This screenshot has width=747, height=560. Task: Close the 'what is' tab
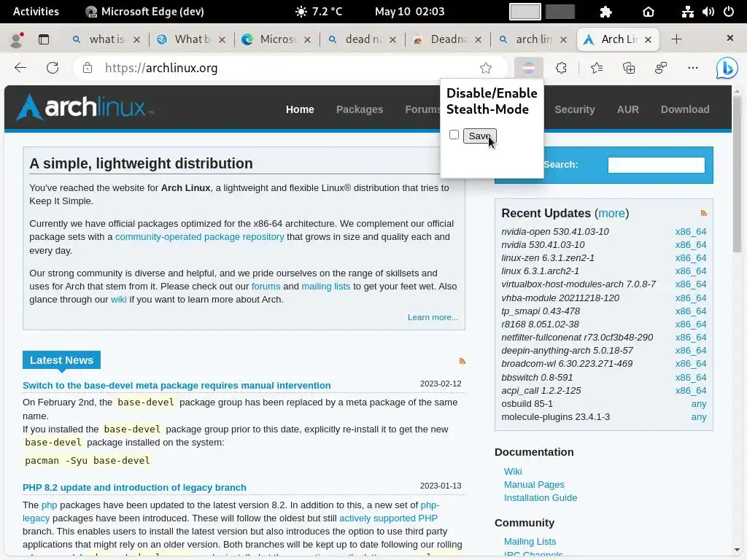pyautogui.click(x=136, y=40)
